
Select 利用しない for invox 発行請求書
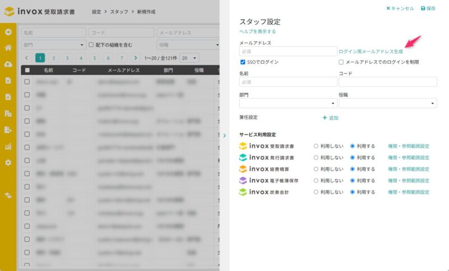(316, 157)
